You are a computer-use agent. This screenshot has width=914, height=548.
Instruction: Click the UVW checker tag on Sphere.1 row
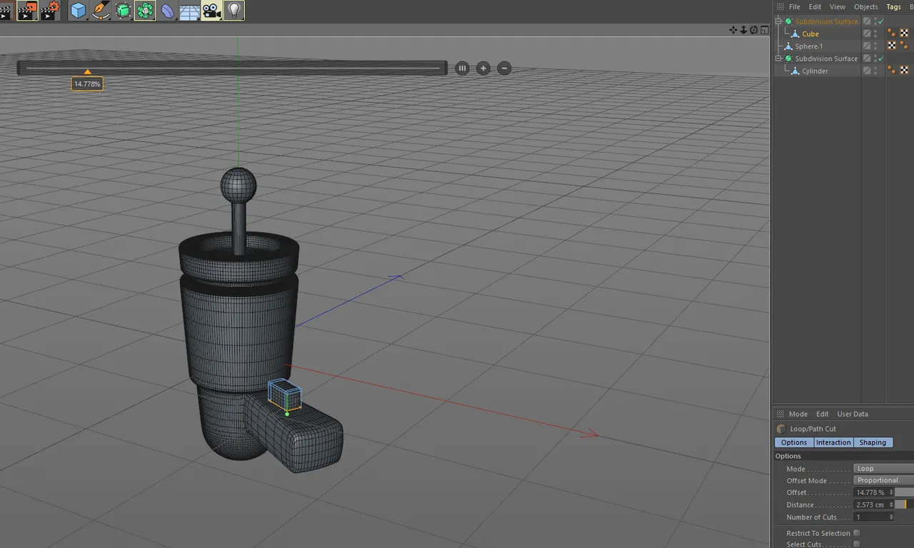click(x=891, y=46)
